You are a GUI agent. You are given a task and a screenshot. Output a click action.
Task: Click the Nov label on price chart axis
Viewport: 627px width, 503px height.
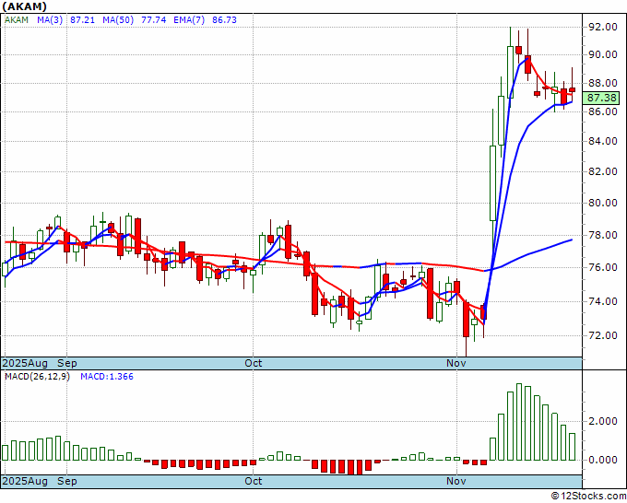point(456,363)
